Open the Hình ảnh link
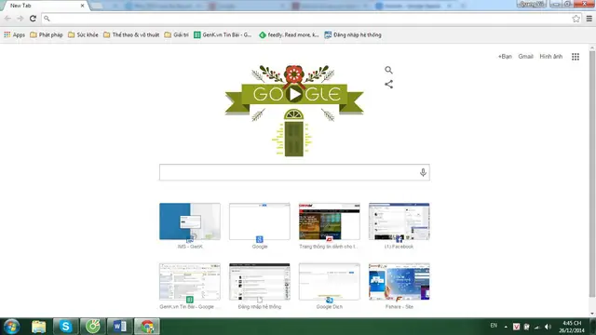 [x=550, y=57]
